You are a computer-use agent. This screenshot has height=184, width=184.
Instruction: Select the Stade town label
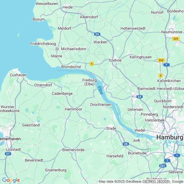click(111, 128)
